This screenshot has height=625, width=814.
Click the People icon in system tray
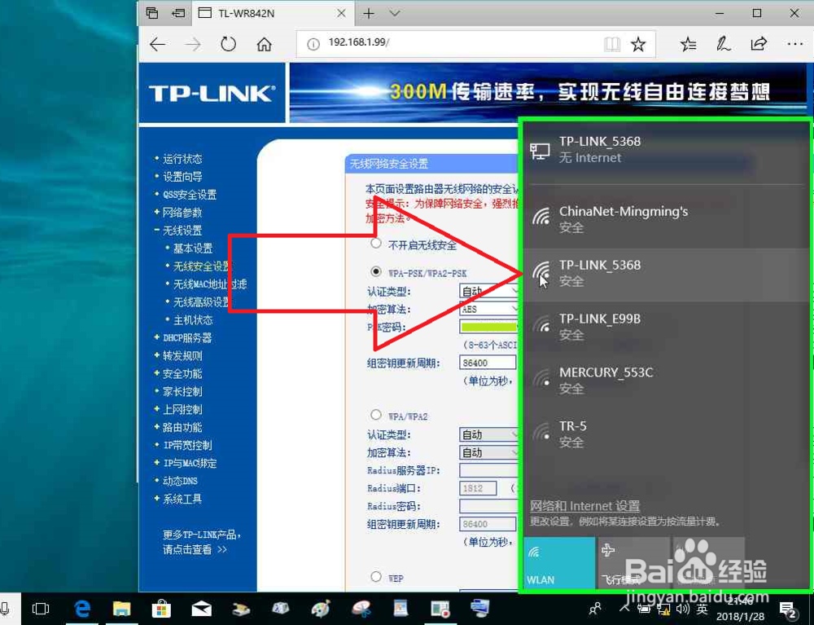coord(596,607)
